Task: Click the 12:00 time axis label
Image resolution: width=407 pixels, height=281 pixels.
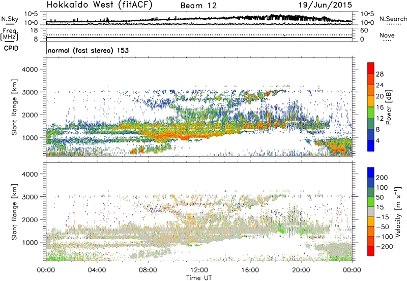Action: point(199,270)
